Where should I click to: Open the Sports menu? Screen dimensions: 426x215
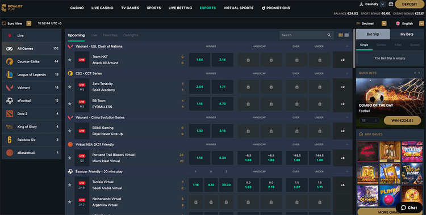(x=154, y=8)
